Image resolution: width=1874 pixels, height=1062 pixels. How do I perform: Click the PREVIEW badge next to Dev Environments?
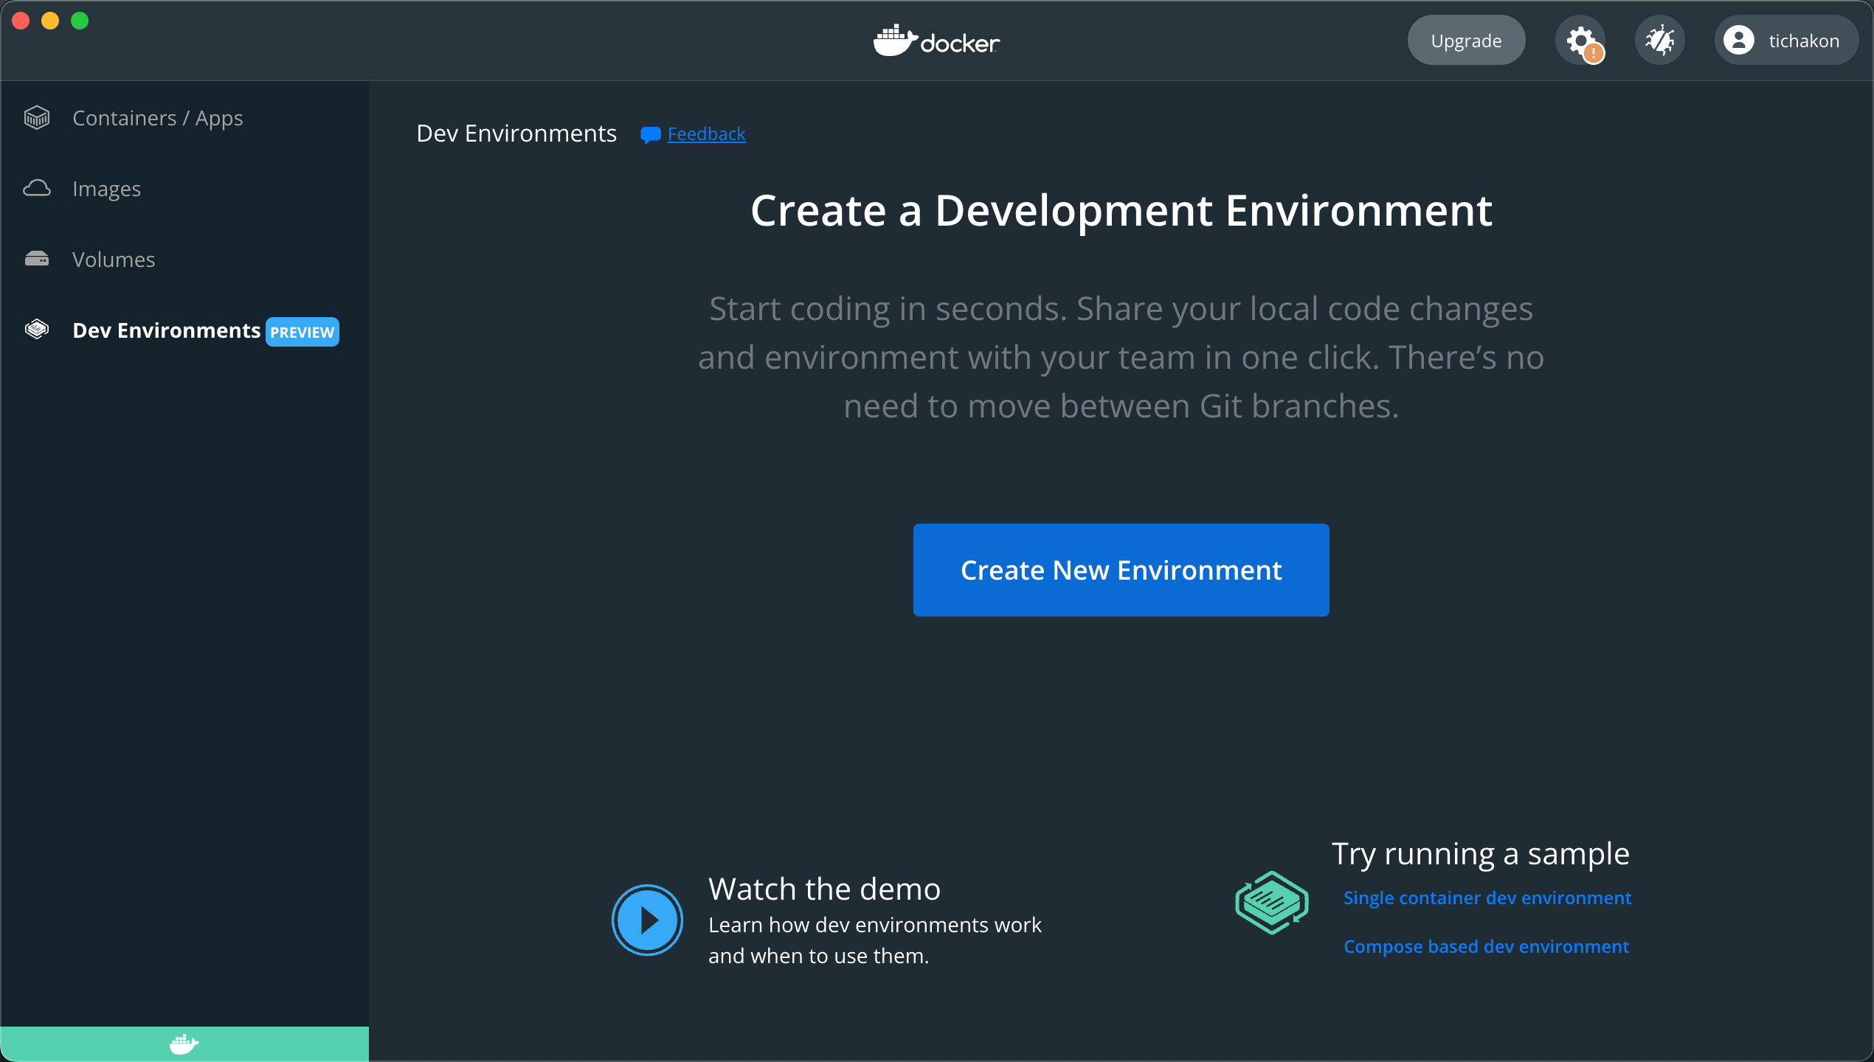coord(302,332)
